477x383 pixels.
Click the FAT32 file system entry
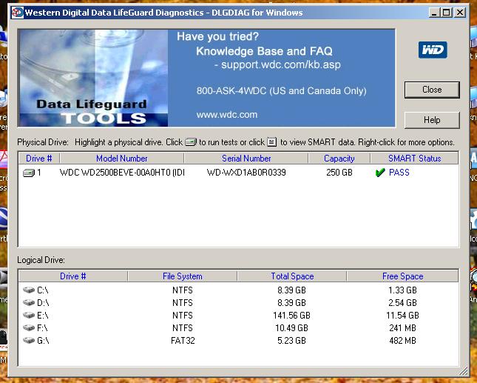[183, 341]
